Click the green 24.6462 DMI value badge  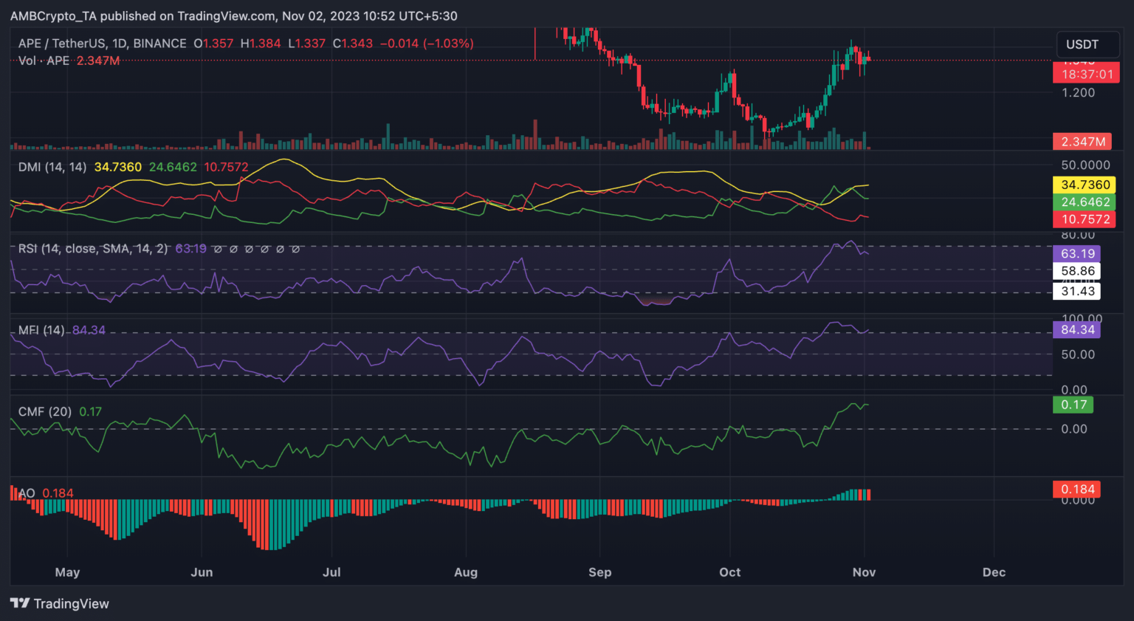coord(1085,202)
